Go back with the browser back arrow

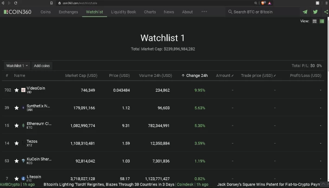coord(3,3)
